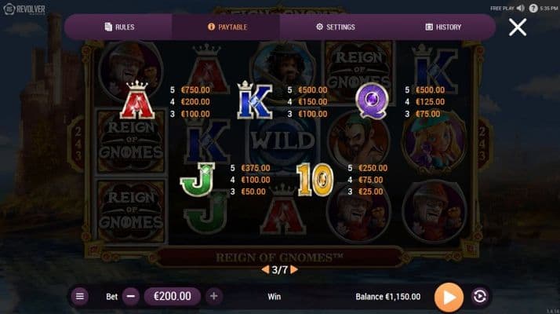Click the purple Queen symbol icon

pos(372,100)
